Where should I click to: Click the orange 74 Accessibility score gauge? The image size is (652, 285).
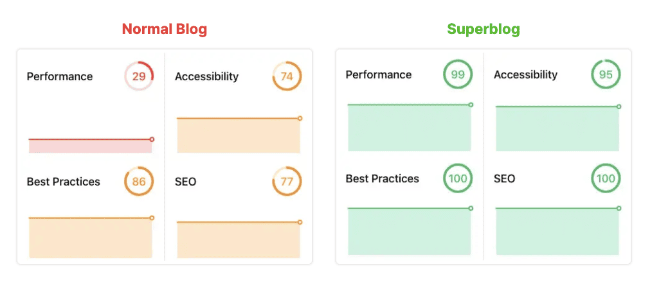(x=287, y=76)
